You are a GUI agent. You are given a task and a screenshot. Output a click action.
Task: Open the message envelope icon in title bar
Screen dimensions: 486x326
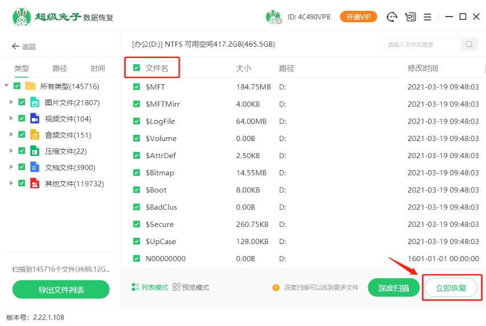click(x=410, y=17)
